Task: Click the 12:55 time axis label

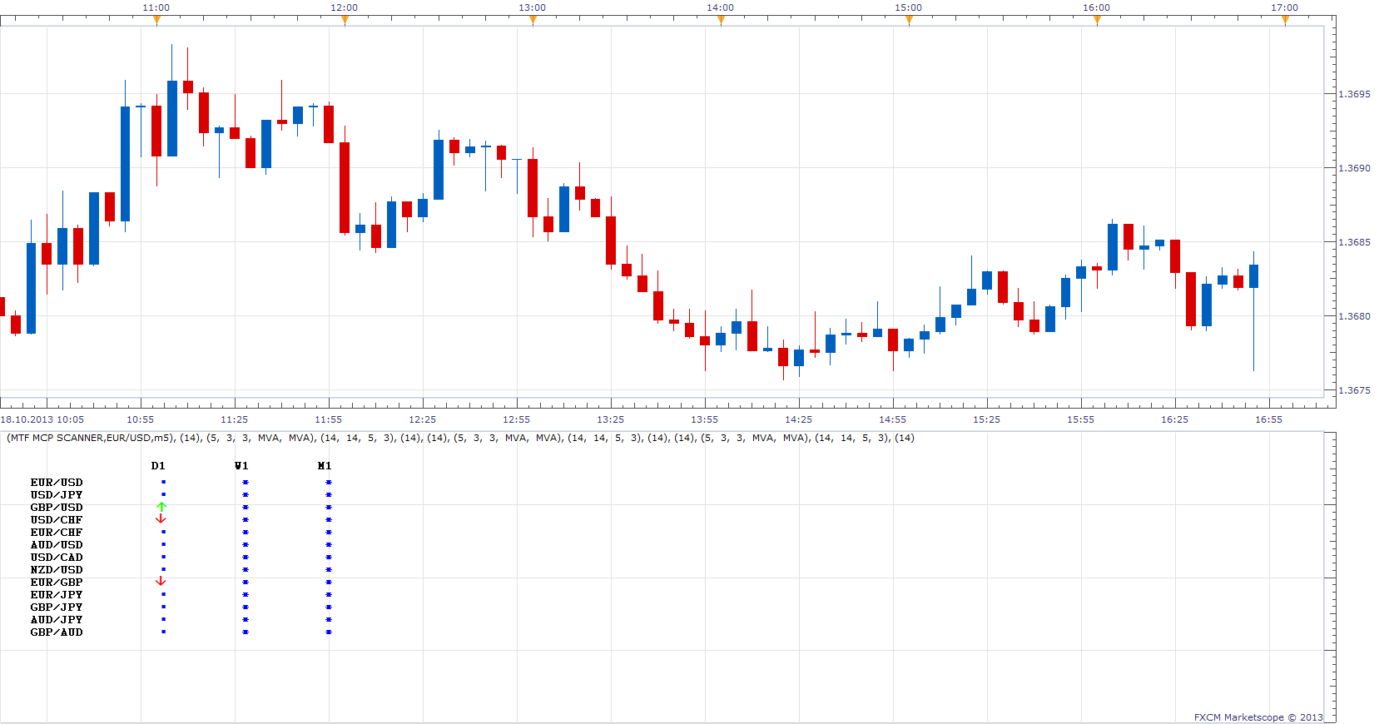Action: pyautogui.click(x=517, y=419)
